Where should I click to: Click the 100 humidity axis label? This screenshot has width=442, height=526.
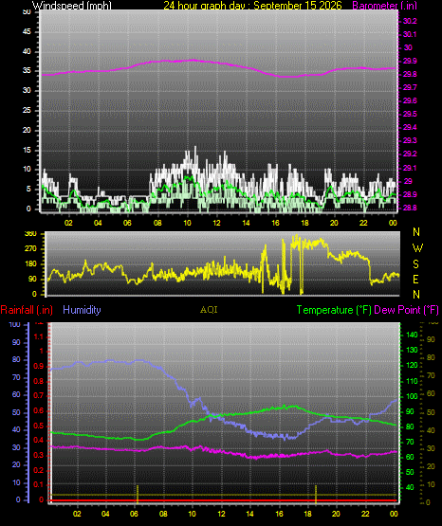(14, 325)
